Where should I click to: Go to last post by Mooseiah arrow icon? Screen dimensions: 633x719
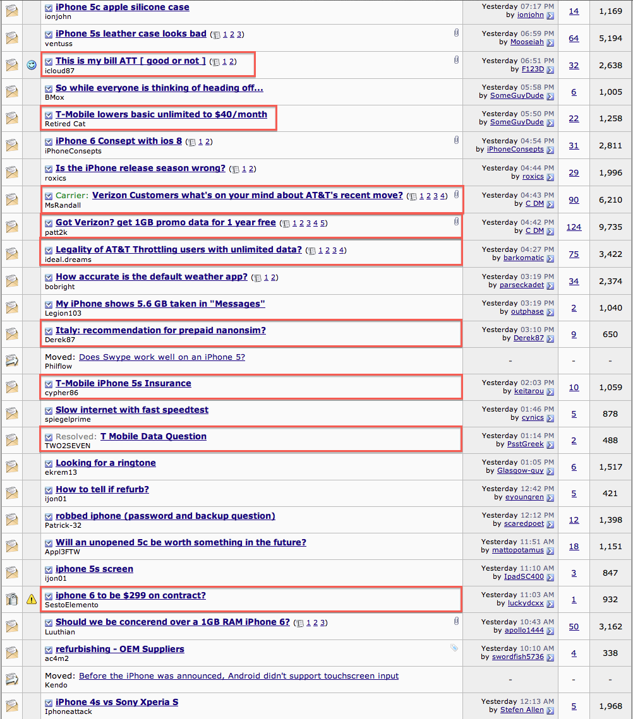tap(550, 43)
